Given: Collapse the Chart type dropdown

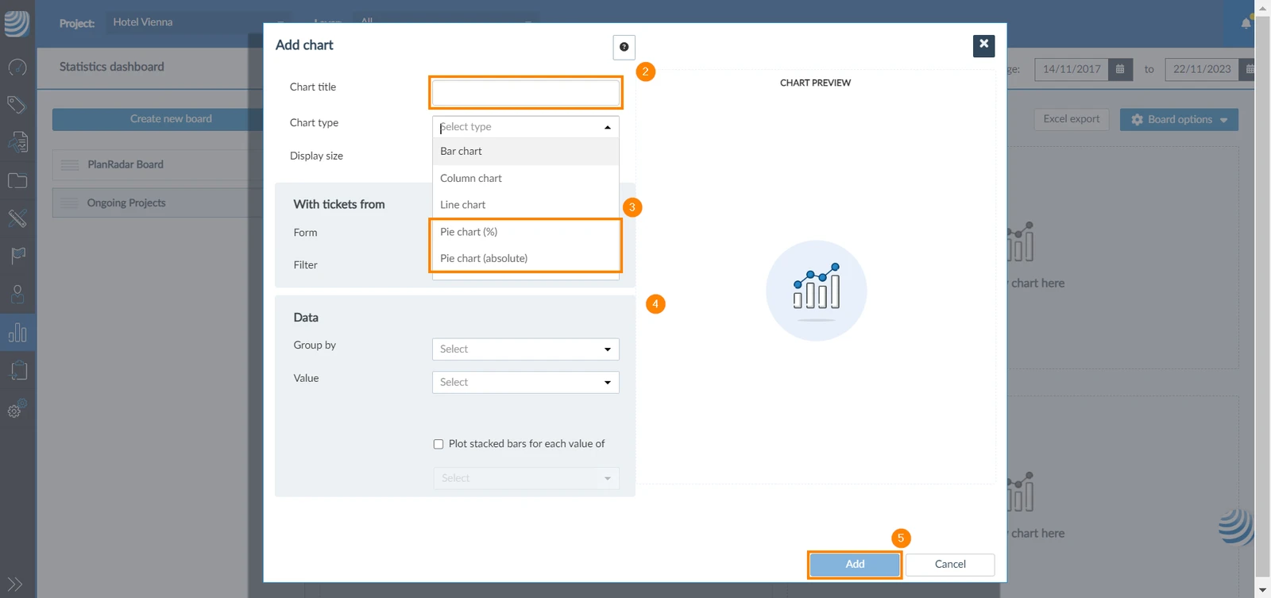Looking at the screenshot, I should (607, 127).
